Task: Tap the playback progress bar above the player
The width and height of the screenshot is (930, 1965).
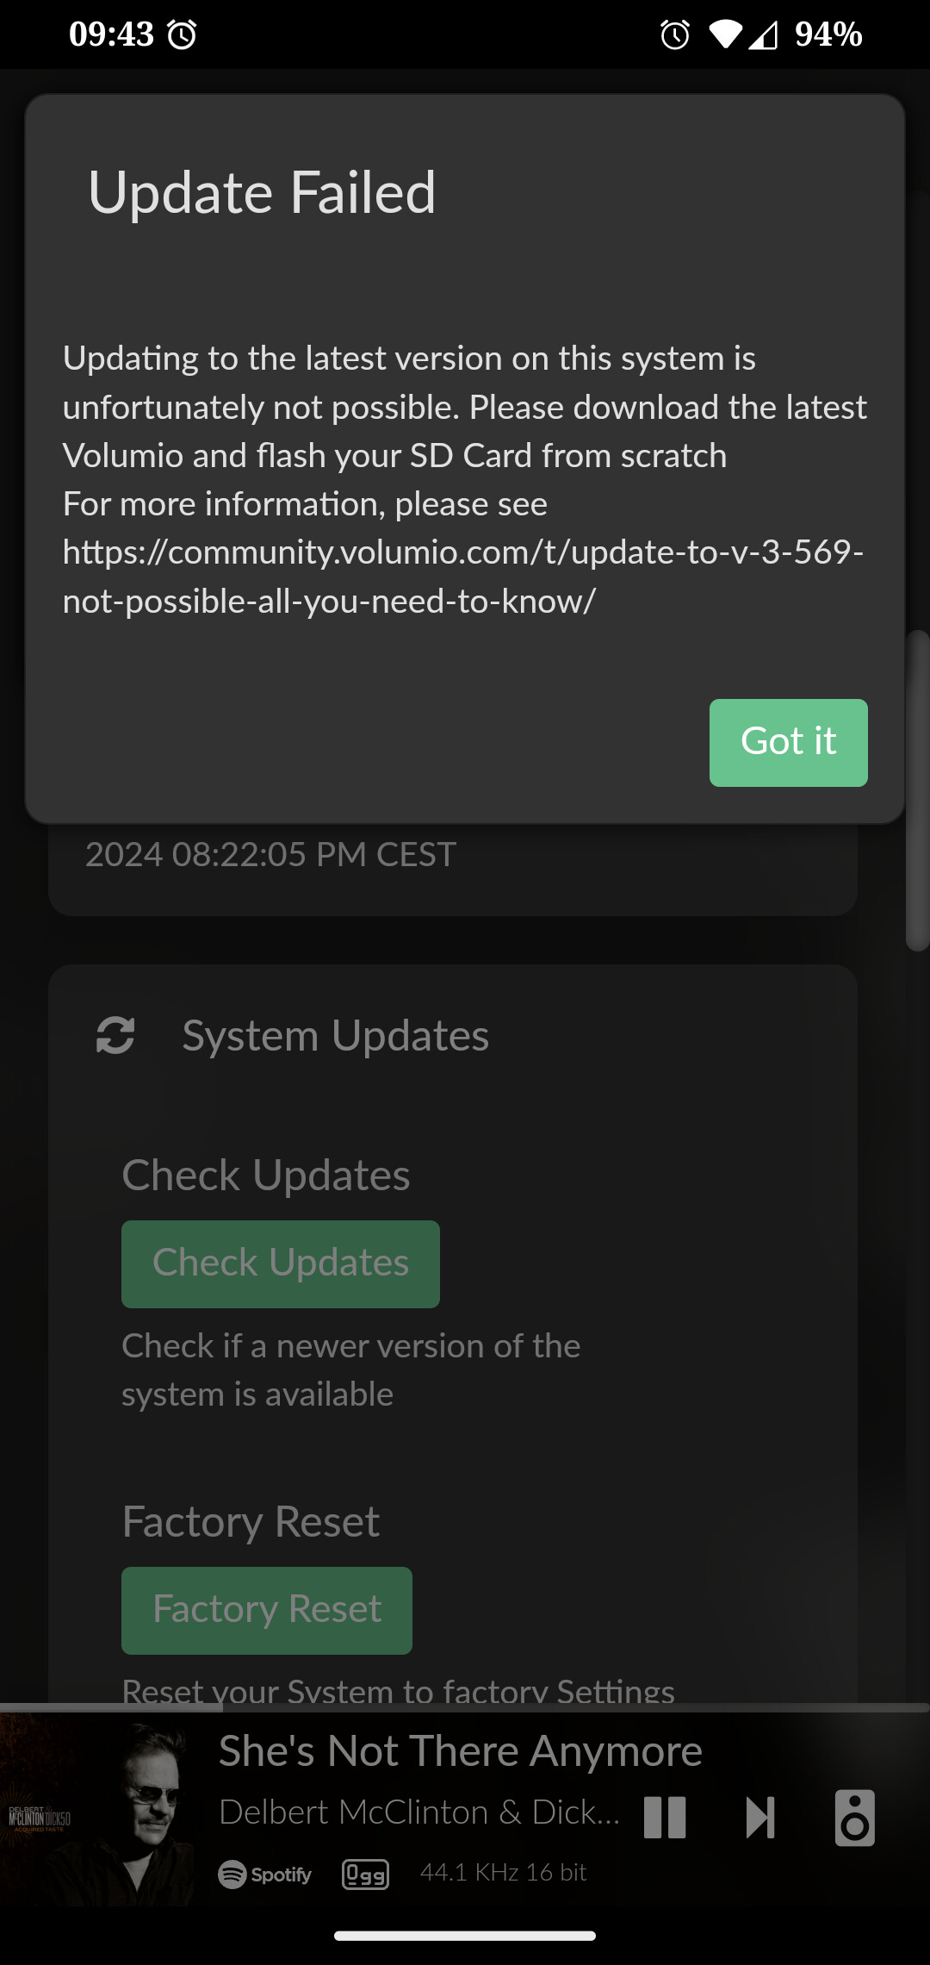Action: pyautogui.click(x=465, y=1707)
